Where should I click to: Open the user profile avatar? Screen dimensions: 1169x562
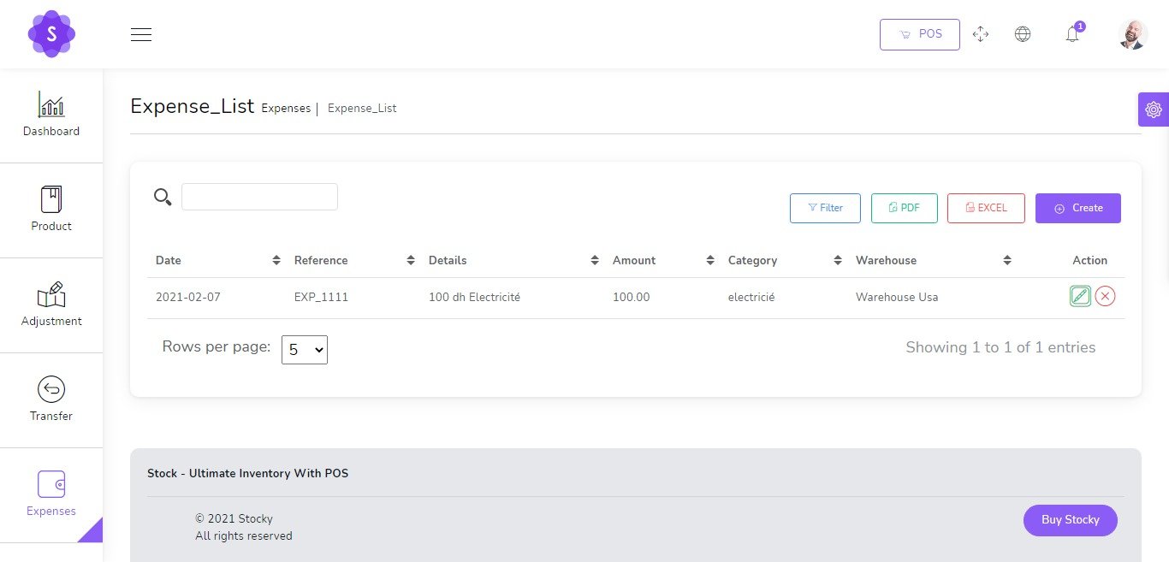[x=1131, y=34]
